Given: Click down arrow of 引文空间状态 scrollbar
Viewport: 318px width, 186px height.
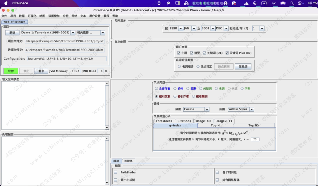Looking at the screenshot, I should point(107,128).
